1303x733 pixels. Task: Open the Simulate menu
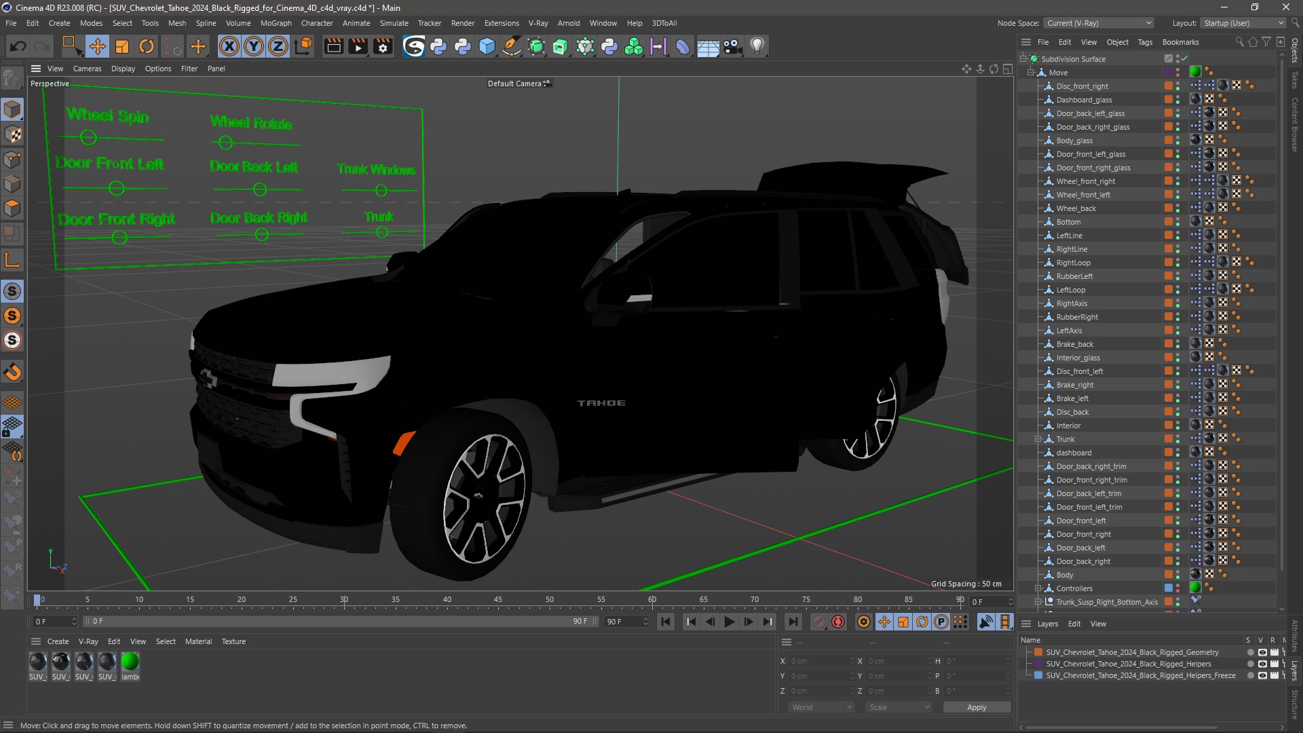pyautogui.click(x=394, y=23)
